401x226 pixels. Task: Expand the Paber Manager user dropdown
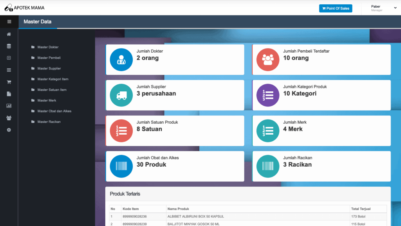[x=383, y=8]
